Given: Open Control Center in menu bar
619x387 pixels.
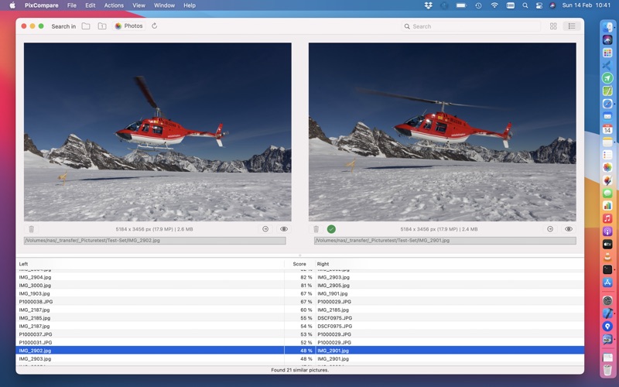Looking at the screenshot, I should [x=539, y=5].
